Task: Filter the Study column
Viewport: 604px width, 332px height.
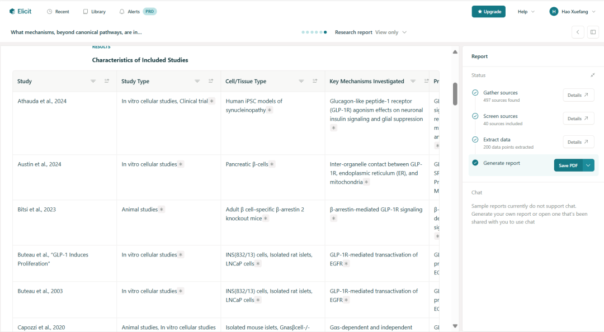Action: click(93, 82)
